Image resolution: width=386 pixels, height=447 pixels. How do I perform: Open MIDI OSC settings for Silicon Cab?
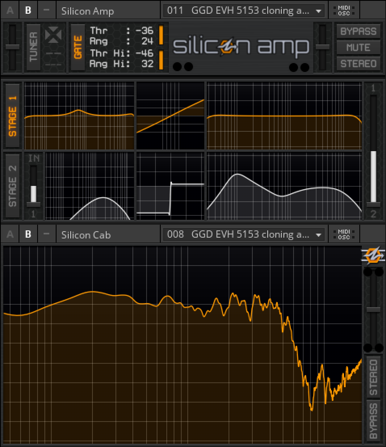tap(344, 234)
